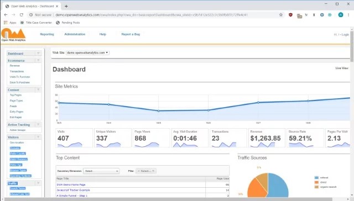
Task: Open the Transactions report
Action: (x=17, y=71)
